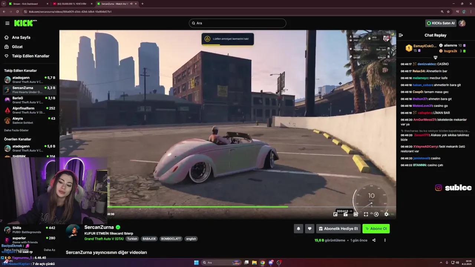The image size is (475, 267).
Task: Switch to 50.000.000 TL YENİ EVİM tab
Action: tap(73, 4)
